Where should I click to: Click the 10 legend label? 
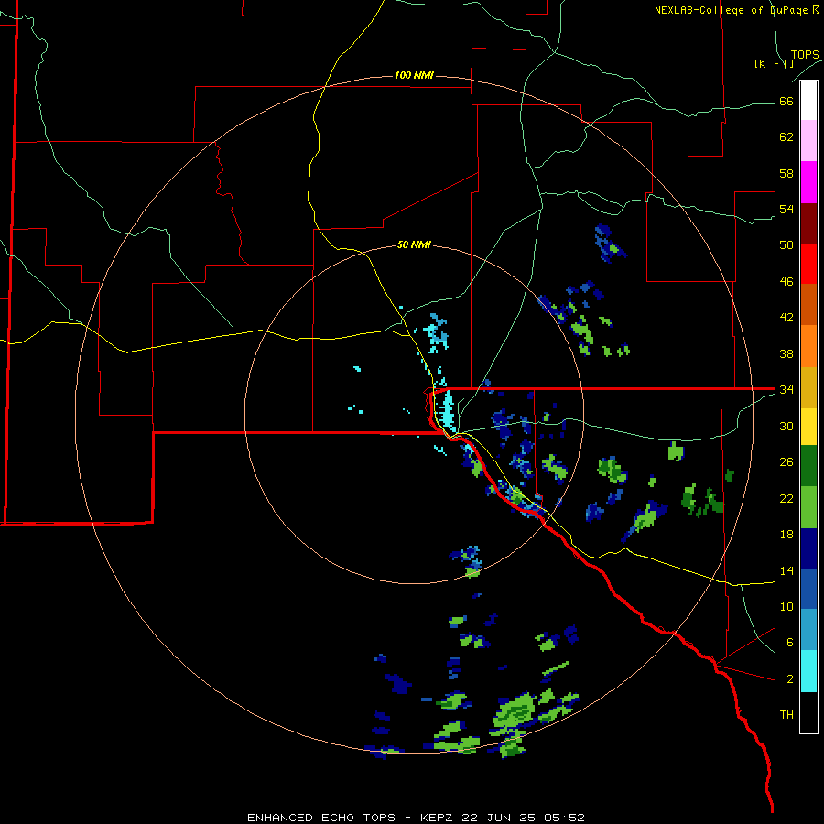(786, 606)
